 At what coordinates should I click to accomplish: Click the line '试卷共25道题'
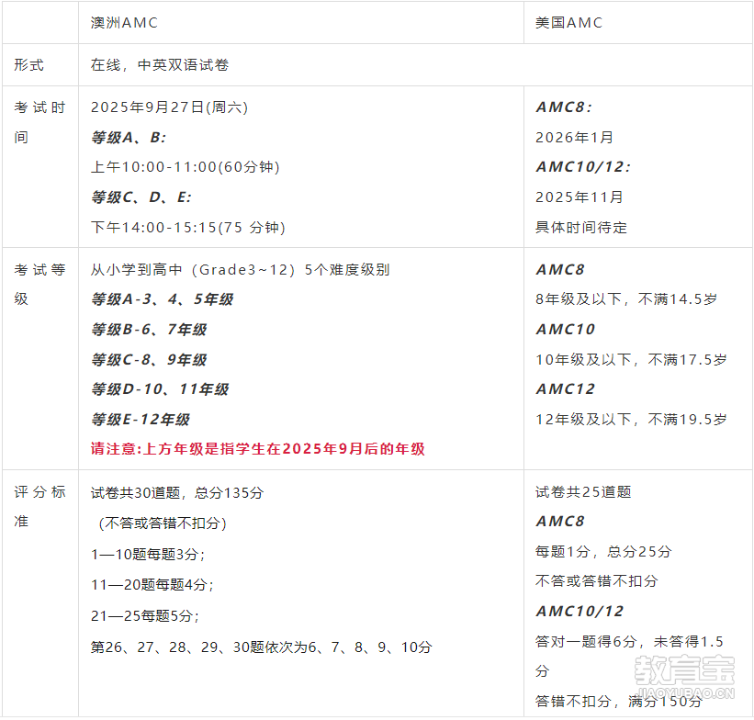tap(583, 492)
